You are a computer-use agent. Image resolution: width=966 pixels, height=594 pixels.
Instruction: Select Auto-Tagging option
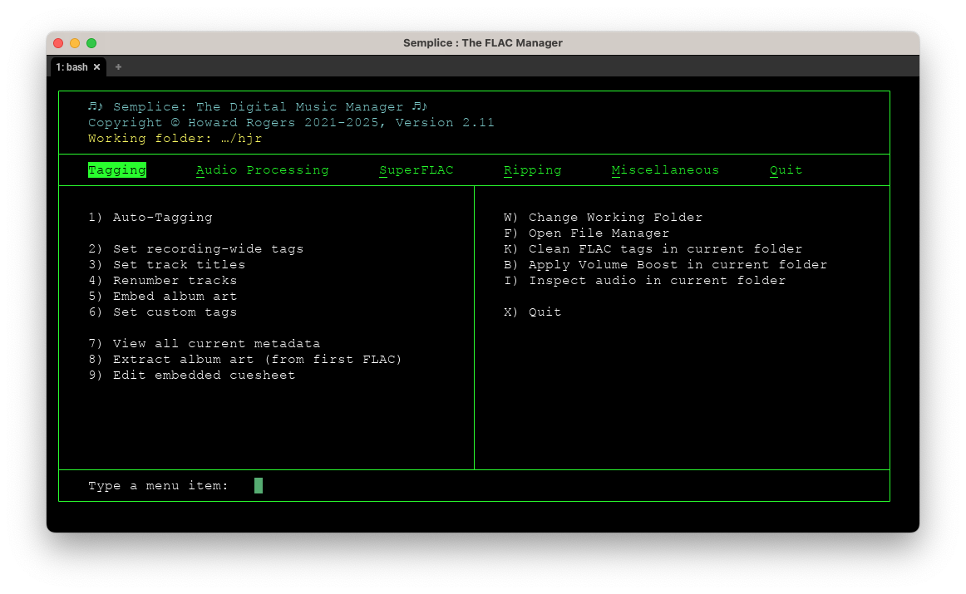(x=150, y=217)
